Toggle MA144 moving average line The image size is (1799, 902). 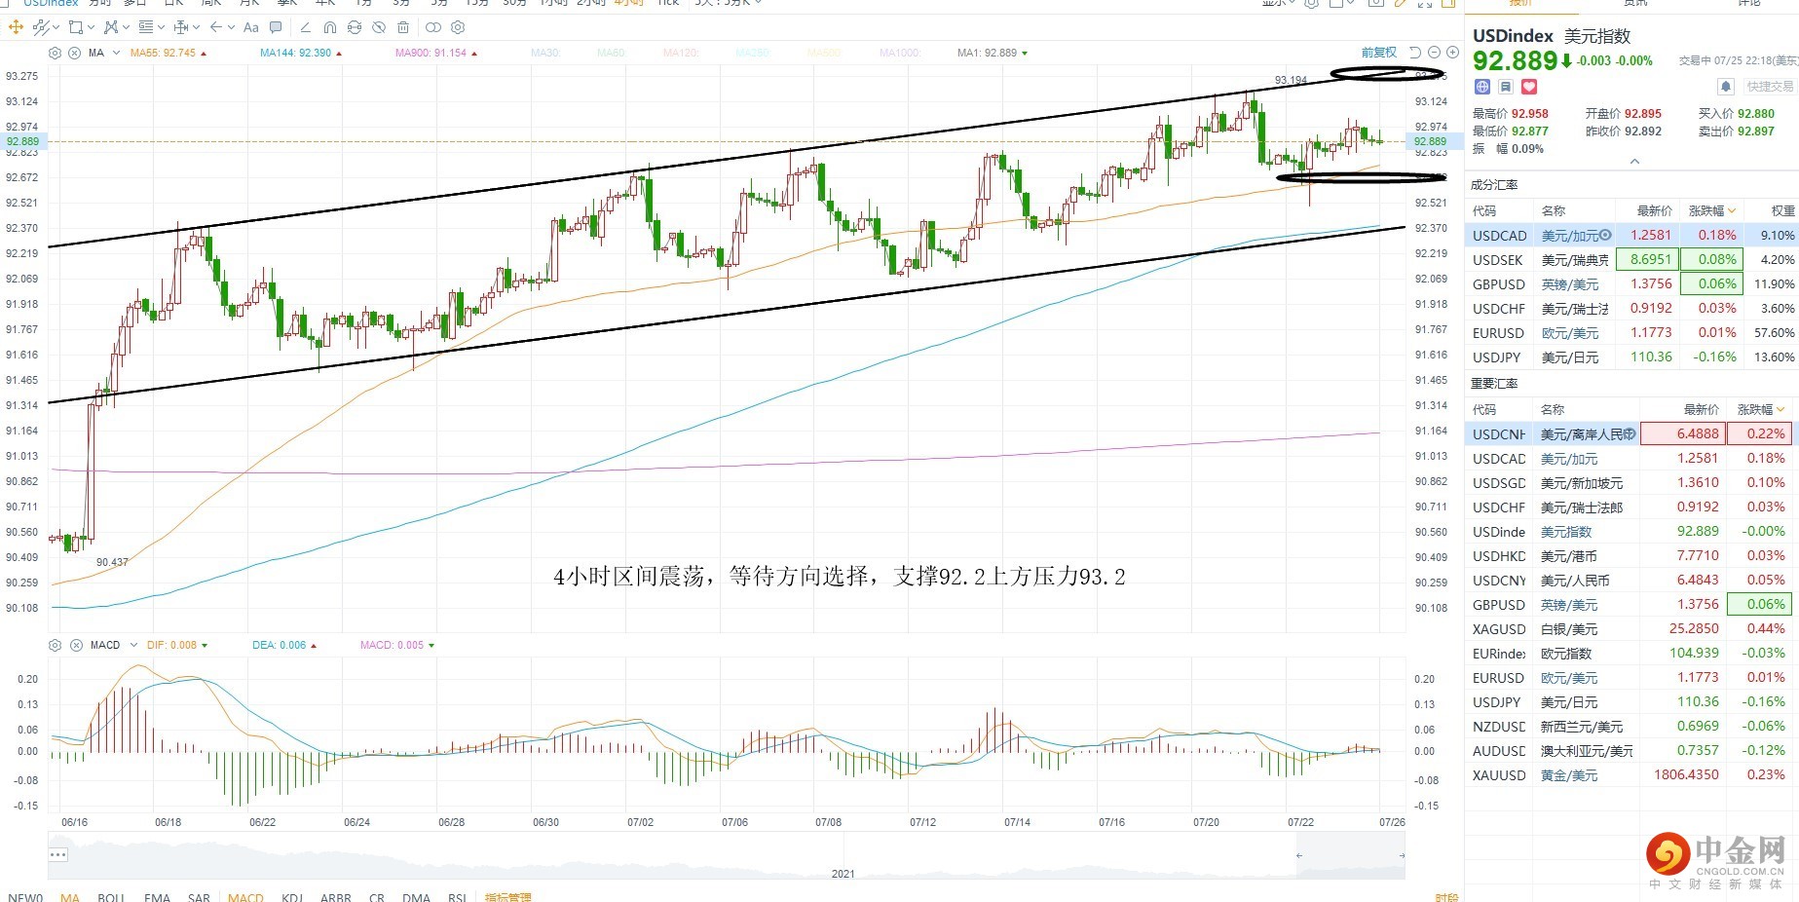pyautogui.click(x=301, y=53)
